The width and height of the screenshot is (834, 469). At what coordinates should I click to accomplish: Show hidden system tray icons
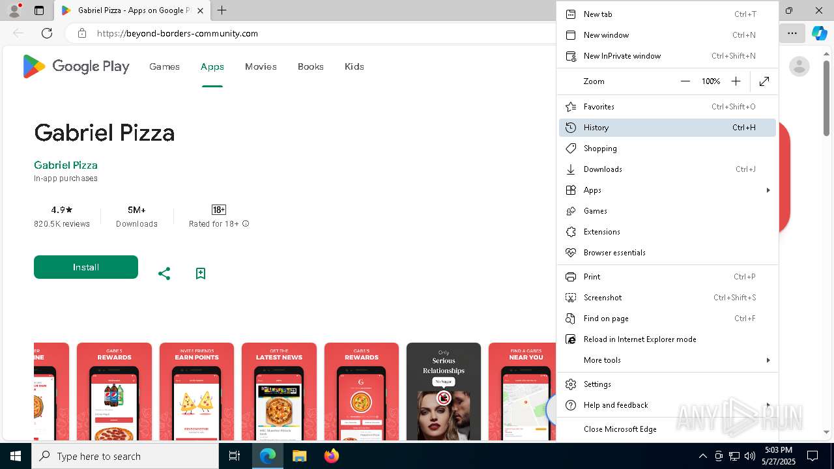coord(702,456)
